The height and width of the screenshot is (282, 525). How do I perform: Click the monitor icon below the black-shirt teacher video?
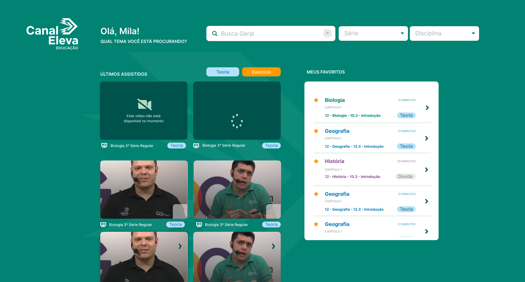pos(103,225)
